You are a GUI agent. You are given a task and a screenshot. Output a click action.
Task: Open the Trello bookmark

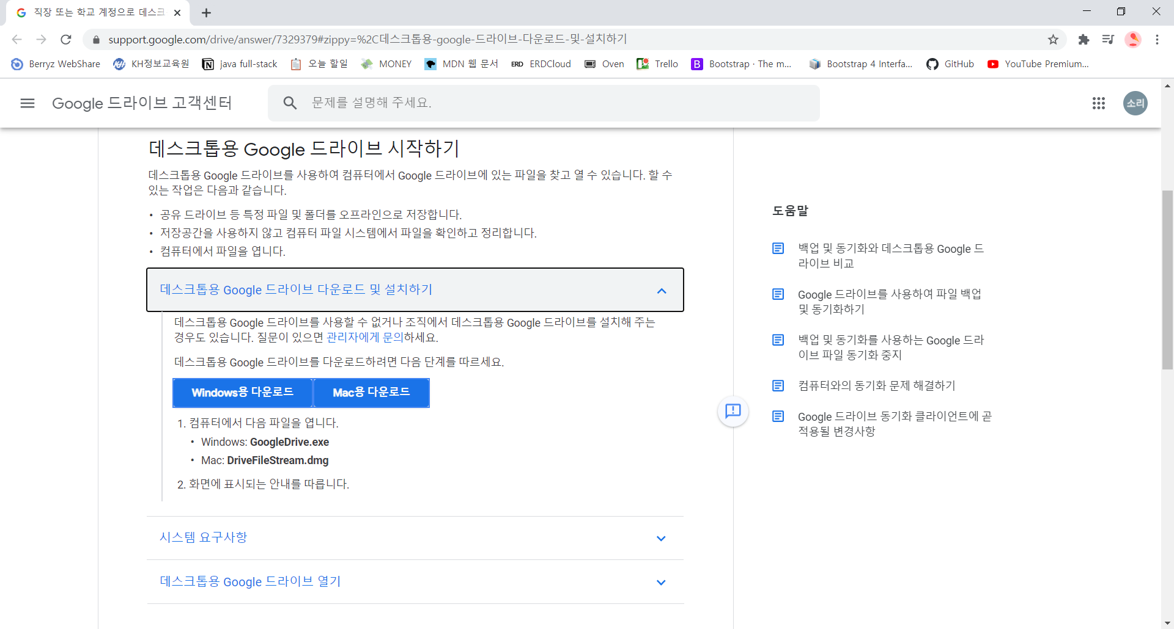pyautogui.click(x=657, y=64)
